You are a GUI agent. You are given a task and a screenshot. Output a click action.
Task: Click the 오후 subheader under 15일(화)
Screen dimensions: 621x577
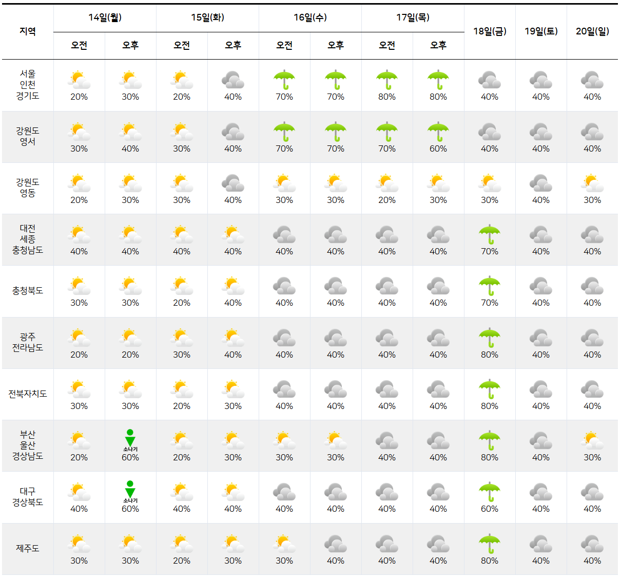click(233, 45)
